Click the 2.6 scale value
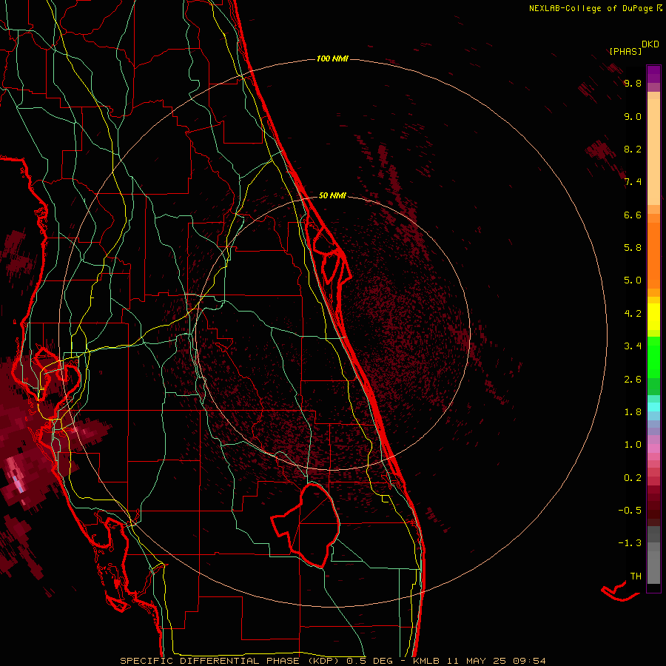 pos(633,380)
